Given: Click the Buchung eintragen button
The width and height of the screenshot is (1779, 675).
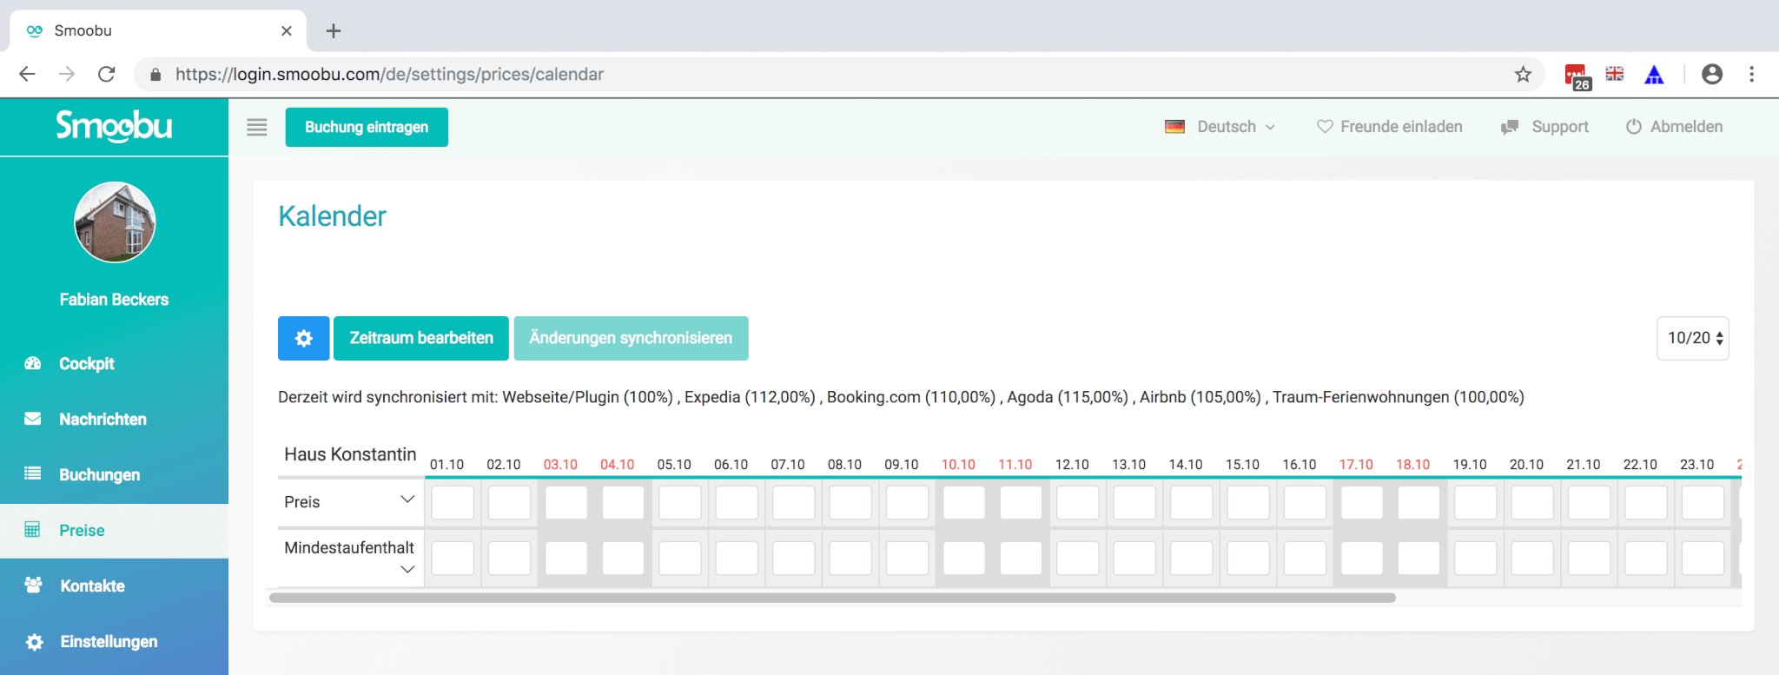Looking at the screenshot, I should point(367,127).
